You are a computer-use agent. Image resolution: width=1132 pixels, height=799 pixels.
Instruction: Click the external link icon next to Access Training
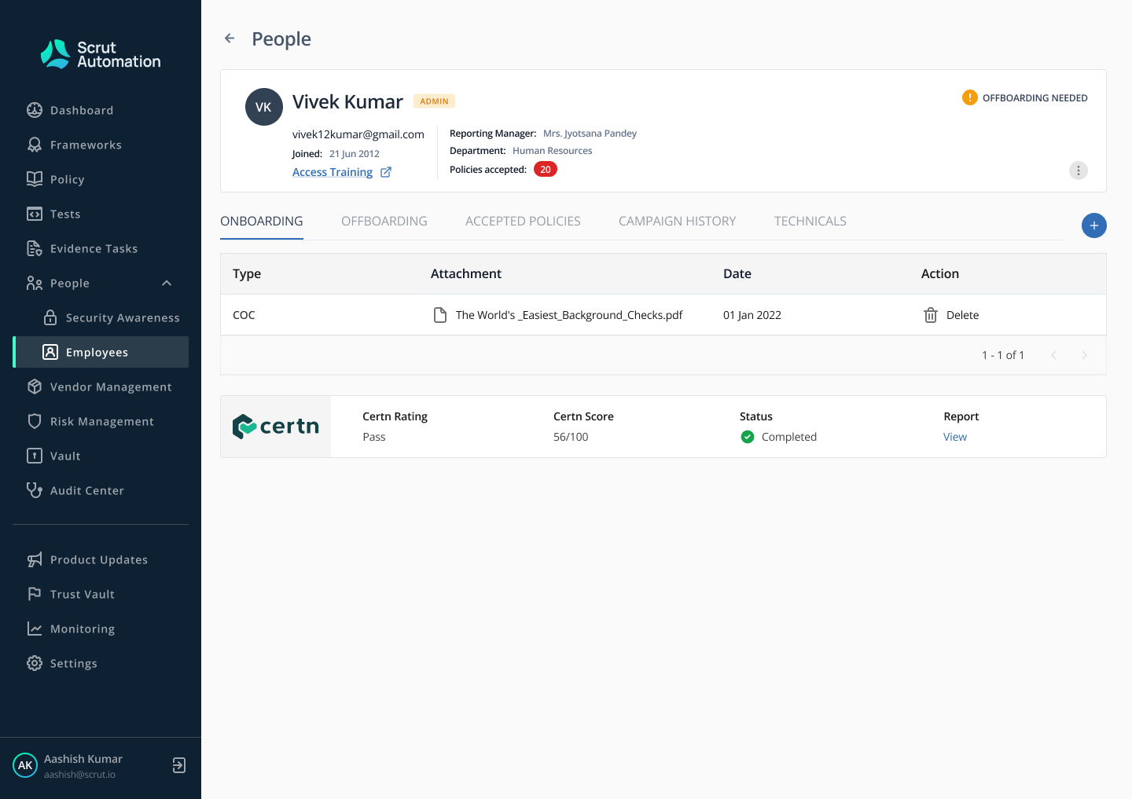tap(386, 172)
